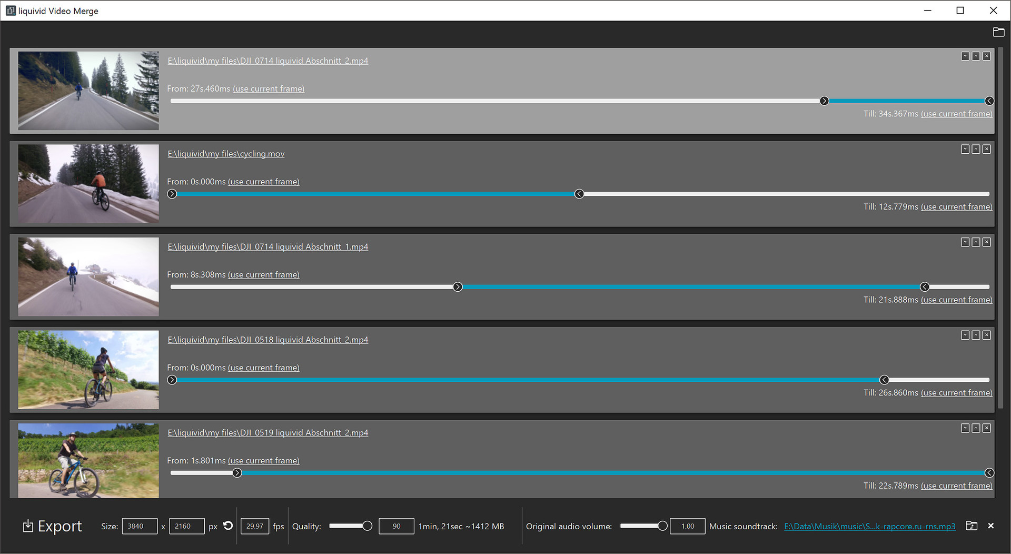Click the Export button

[x=52, y=526]
